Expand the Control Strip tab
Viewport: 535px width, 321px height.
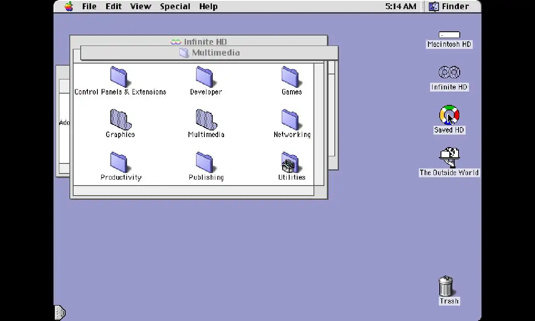tap(60, 312)
